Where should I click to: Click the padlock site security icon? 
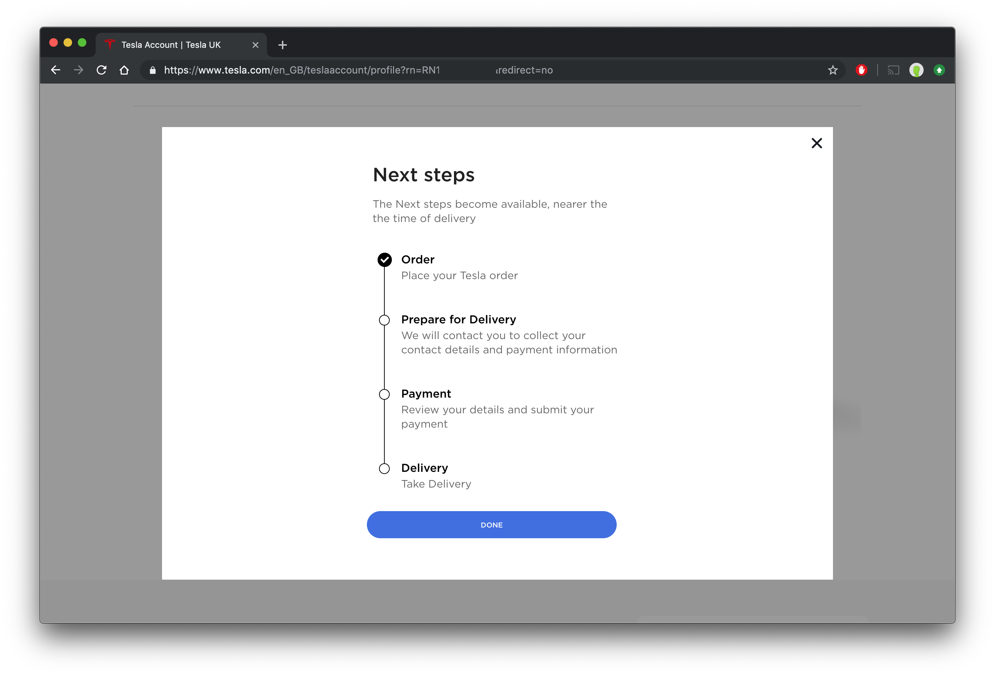coord(152,70)
